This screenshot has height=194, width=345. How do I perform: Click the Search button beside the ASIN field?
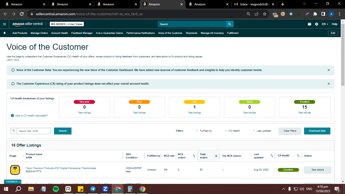[63, 131]
